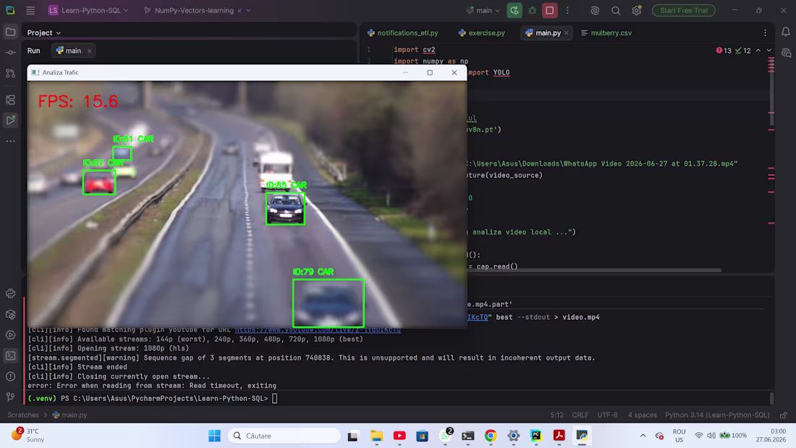The image size is (796, 448).
Task: Open the Project tool window folder icon
Action: (x=10, y=32)
